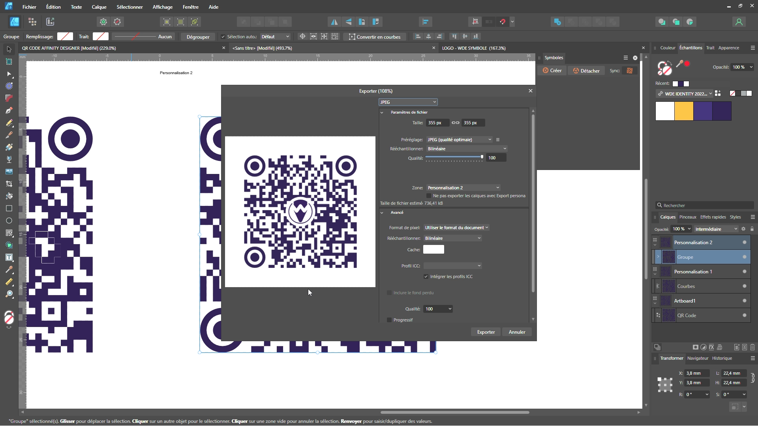Click the Exporter button

(x=486, y=332)
